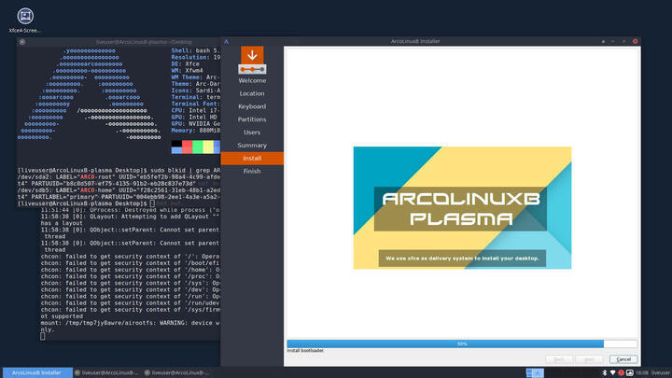
Task: Click the chcon '/boot/efi' error line
Action: point(131,263)
